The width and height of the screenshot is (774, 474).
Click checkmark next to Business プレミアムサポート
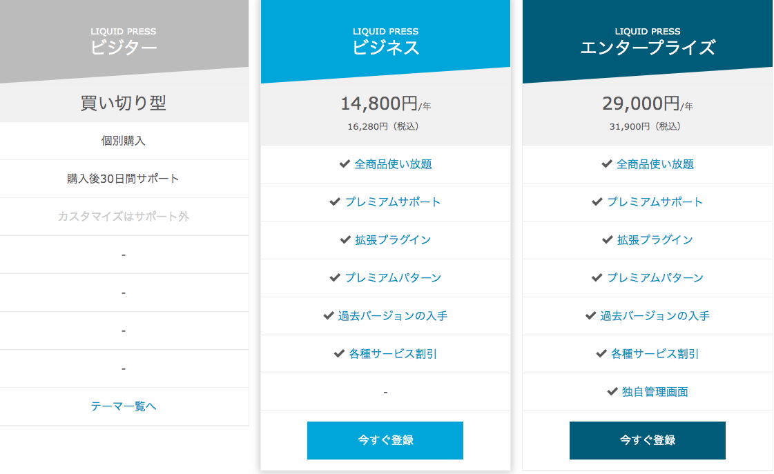coord(335,202)
